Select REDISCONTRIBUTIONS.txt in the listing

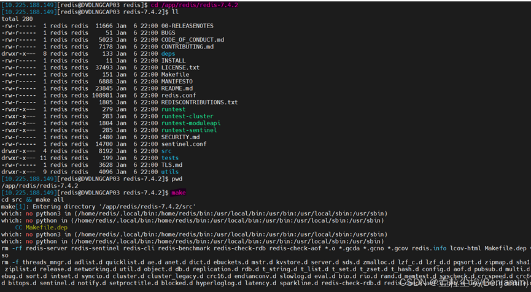(x=199, y=102)
